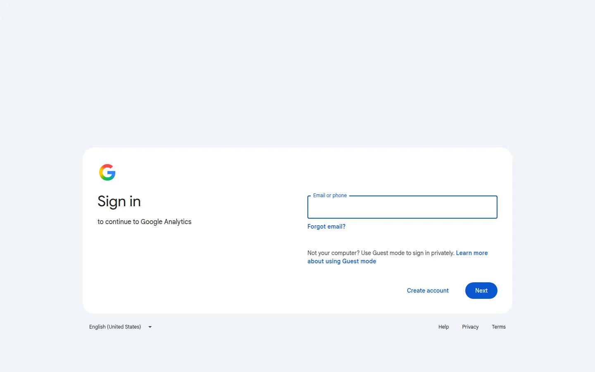Click the Sign in heading text
Viewport: 595px width, 372px height.
119,202
